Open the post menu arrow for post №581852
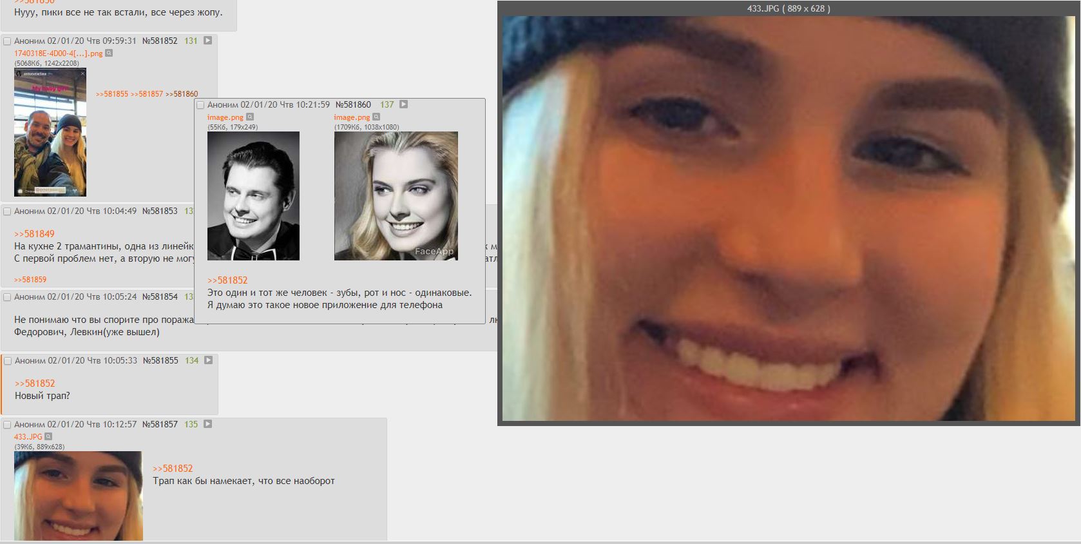Image resolution: width=1081 pixels, height=544 pixels. (x=207, y=41)
